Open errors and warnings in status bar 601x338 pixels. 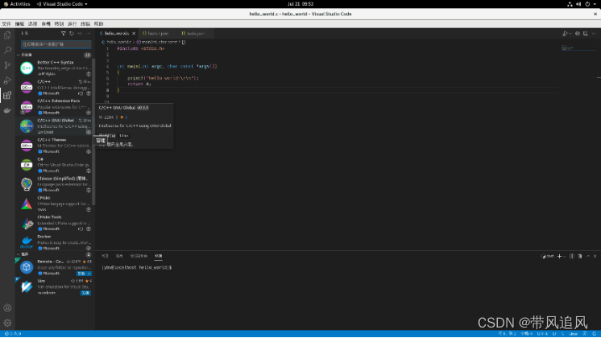point(13,334)
